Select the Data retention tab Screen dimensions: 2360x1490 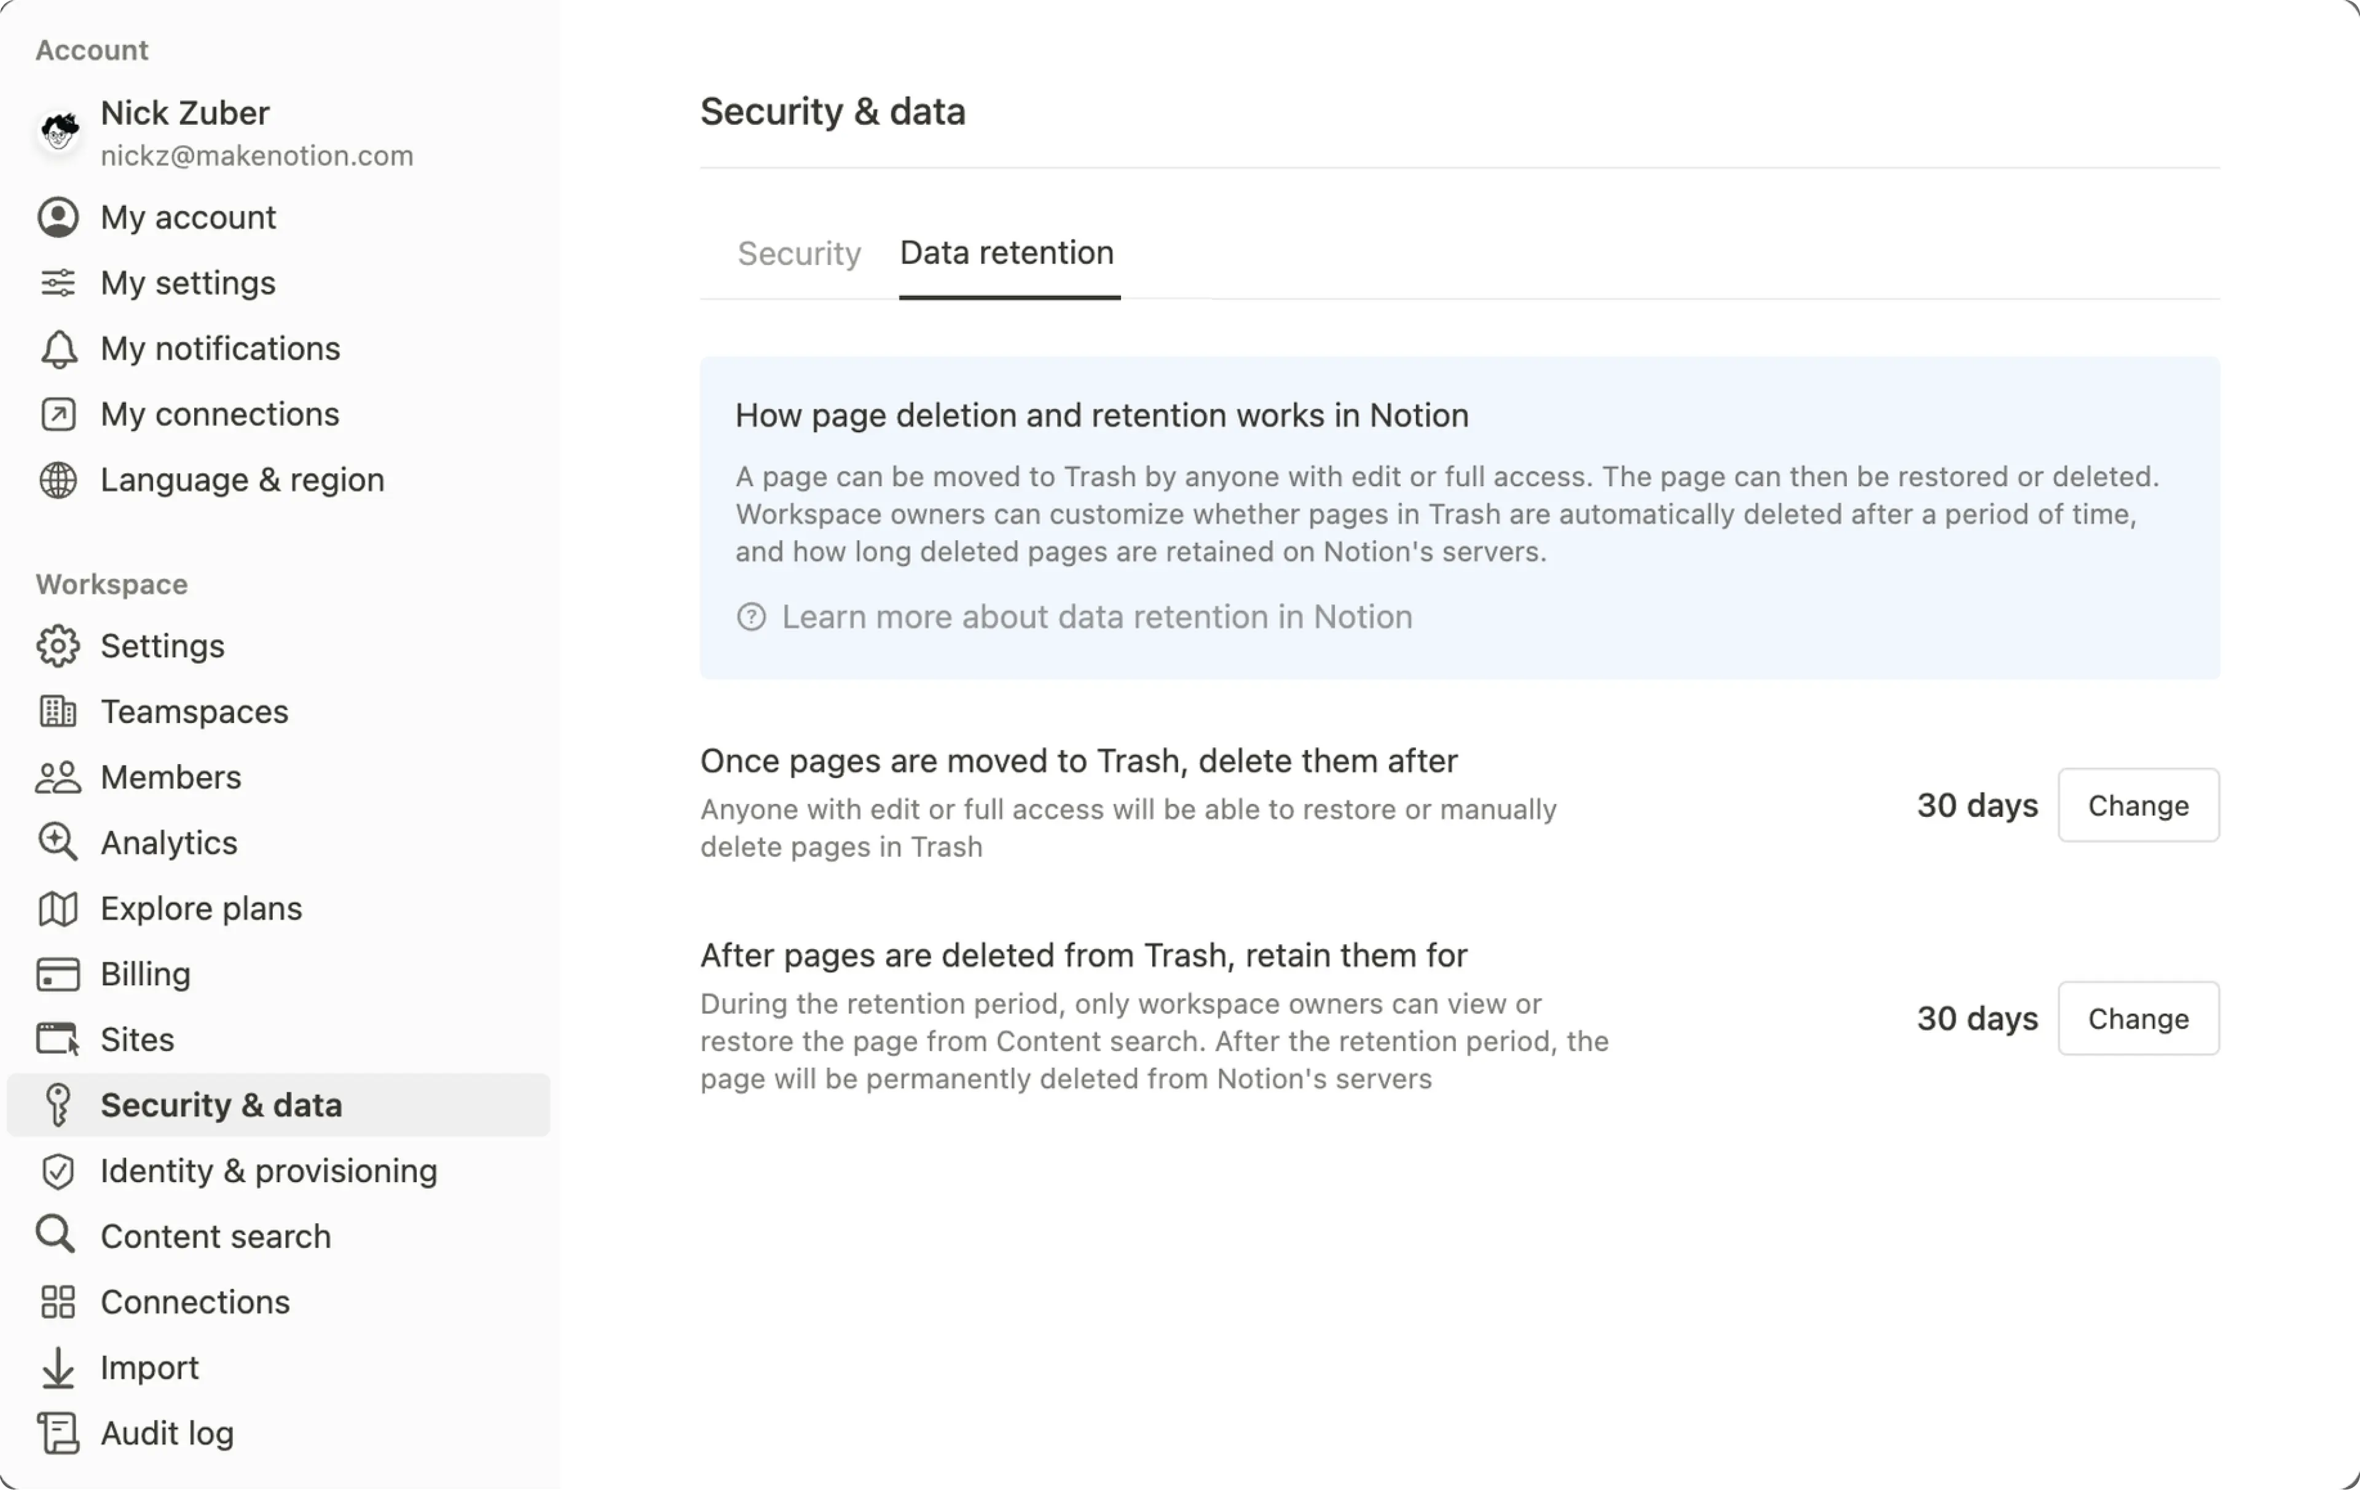pos(1007,253)
